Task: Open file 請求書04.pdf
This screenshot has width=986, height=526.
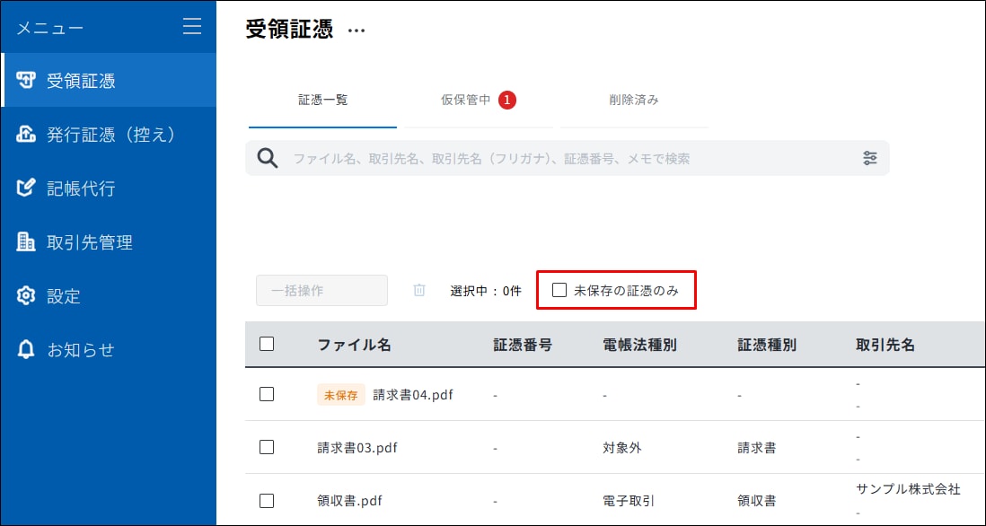Action: (413, 395)
